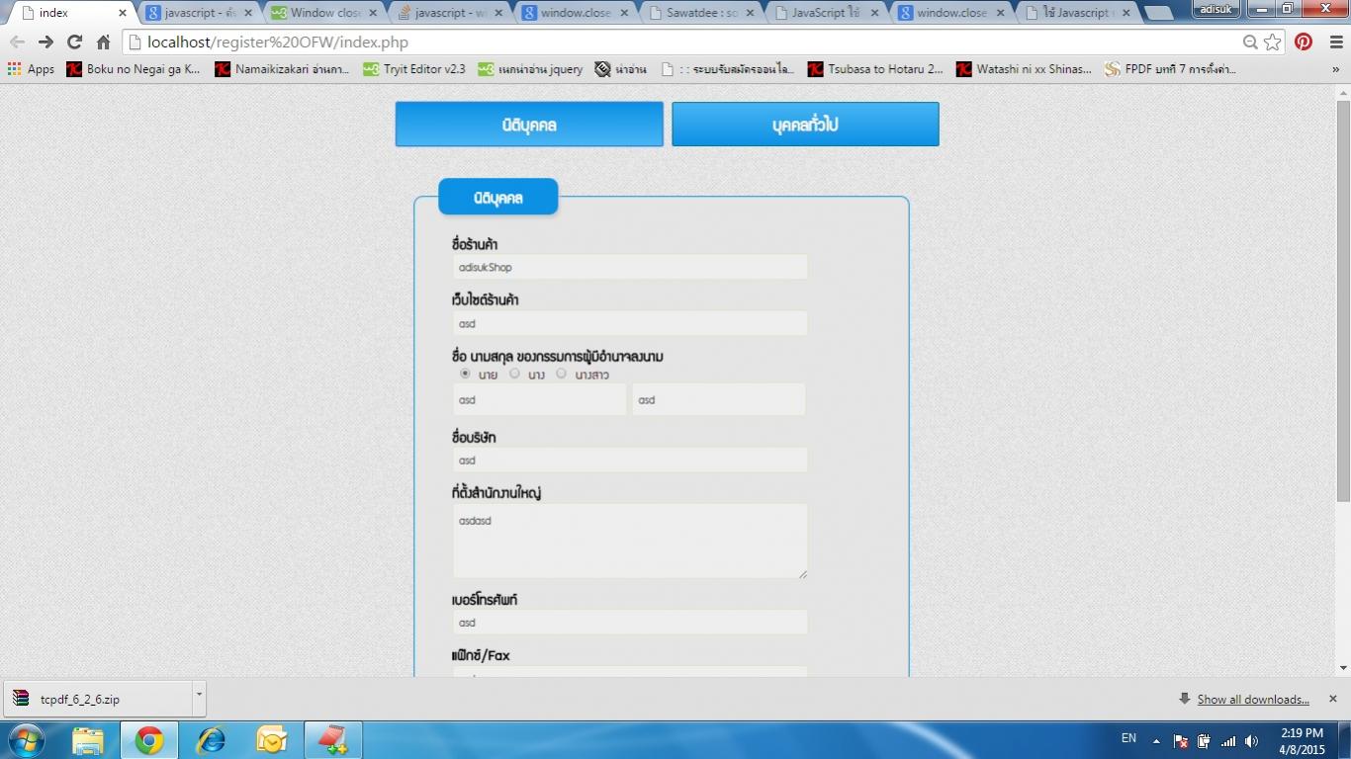Switch to the Window close tab

pyautogui.click(x=324, y=13)
